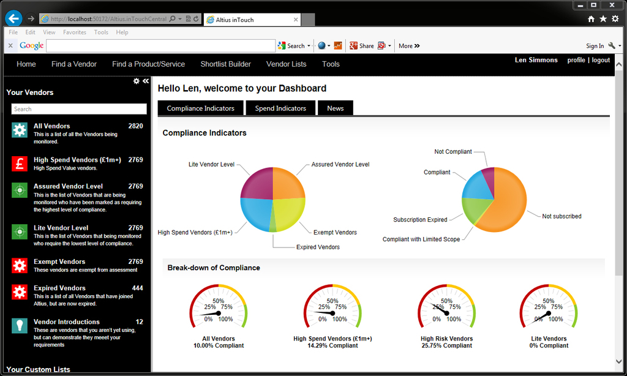627x376 pixels.
Task: Expand the Google toolbar More chevron
Action: (409, 46)
